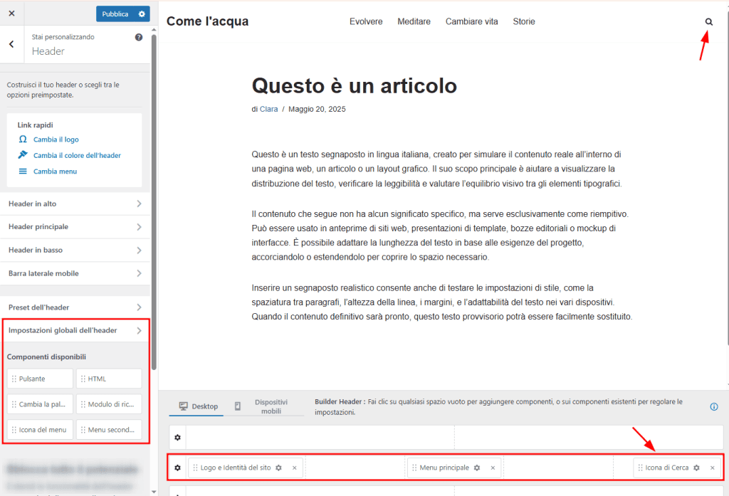
Task: Open the Cambiare vita menu item
Action: point(471,21)
